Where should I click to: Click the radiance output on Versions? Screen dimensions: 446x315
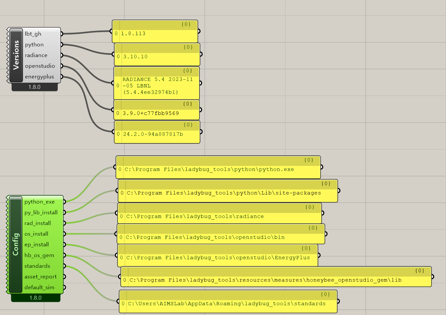[36, 55]
